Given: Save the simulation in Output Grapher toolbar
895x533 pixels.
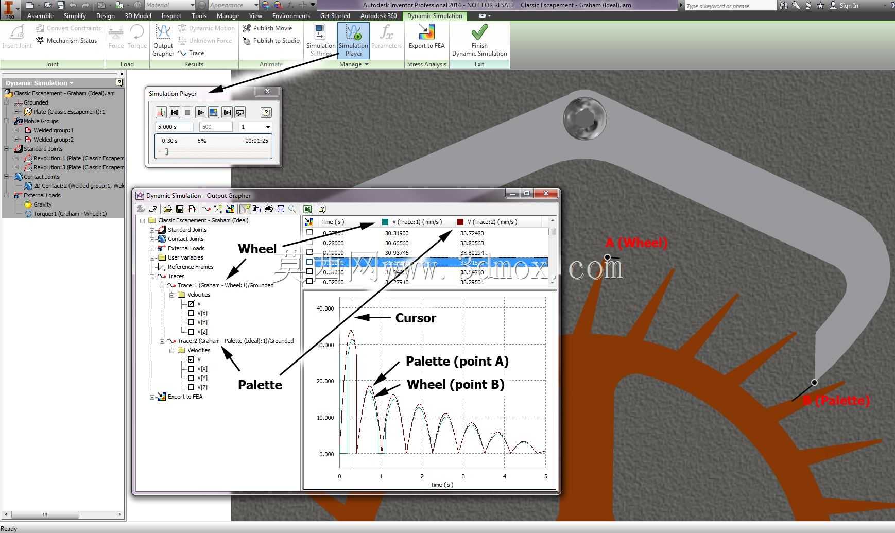Looking at the screenshot, I should (x=180, y=209).
